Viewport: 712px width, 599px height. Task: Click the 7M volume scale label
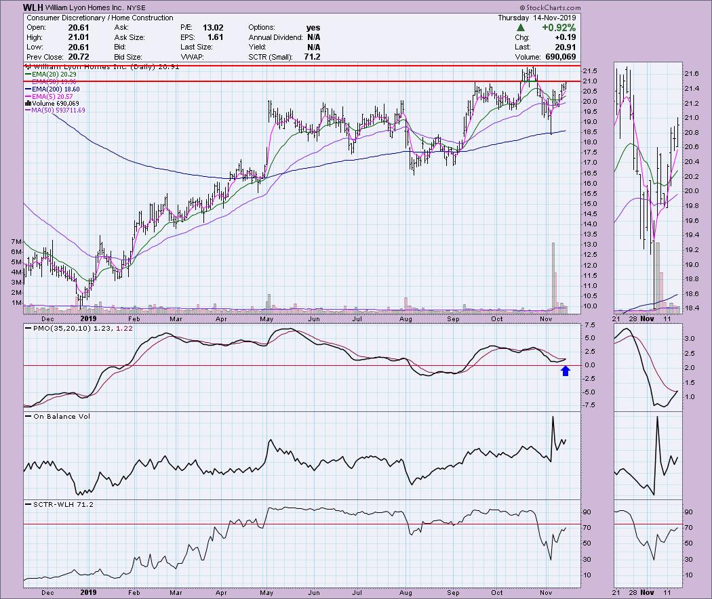click(16, 242)
